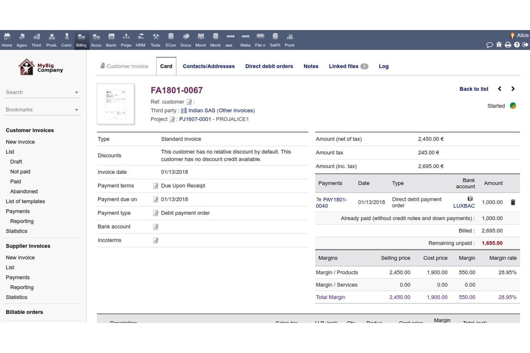Click the logout icon
Viewport: 530px width, 353px height.
(525, 45)
